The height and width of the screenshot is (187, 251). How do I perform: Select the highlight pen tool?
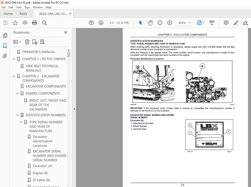tap(236, 23)
